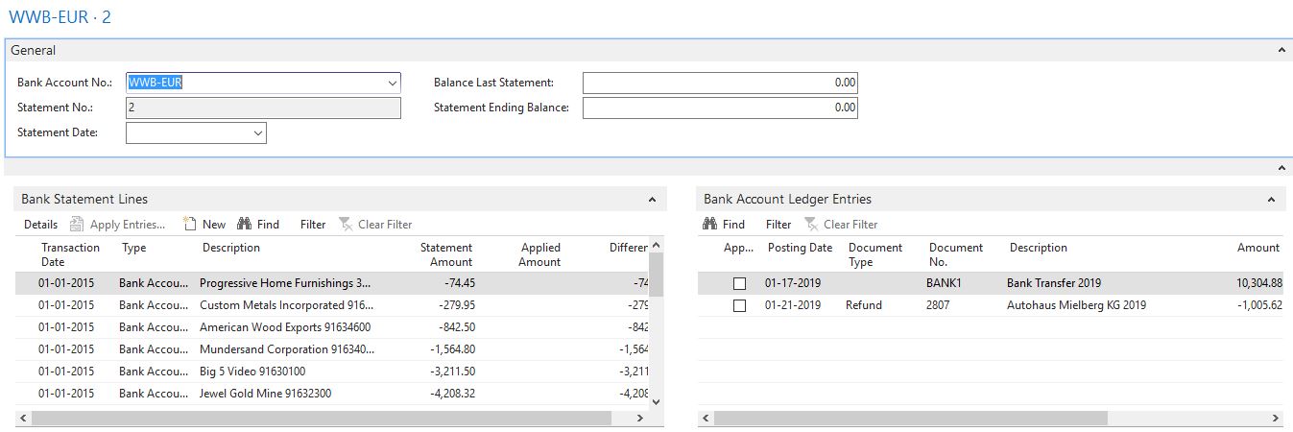Click the Balance Last Statement field

[720, 83]
